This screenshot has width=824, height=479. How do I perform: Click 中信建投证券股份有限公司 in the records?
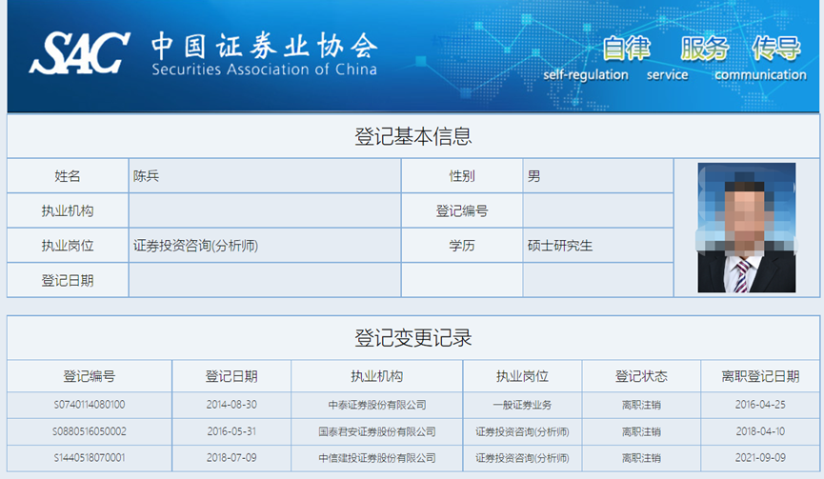coord(377,458)
